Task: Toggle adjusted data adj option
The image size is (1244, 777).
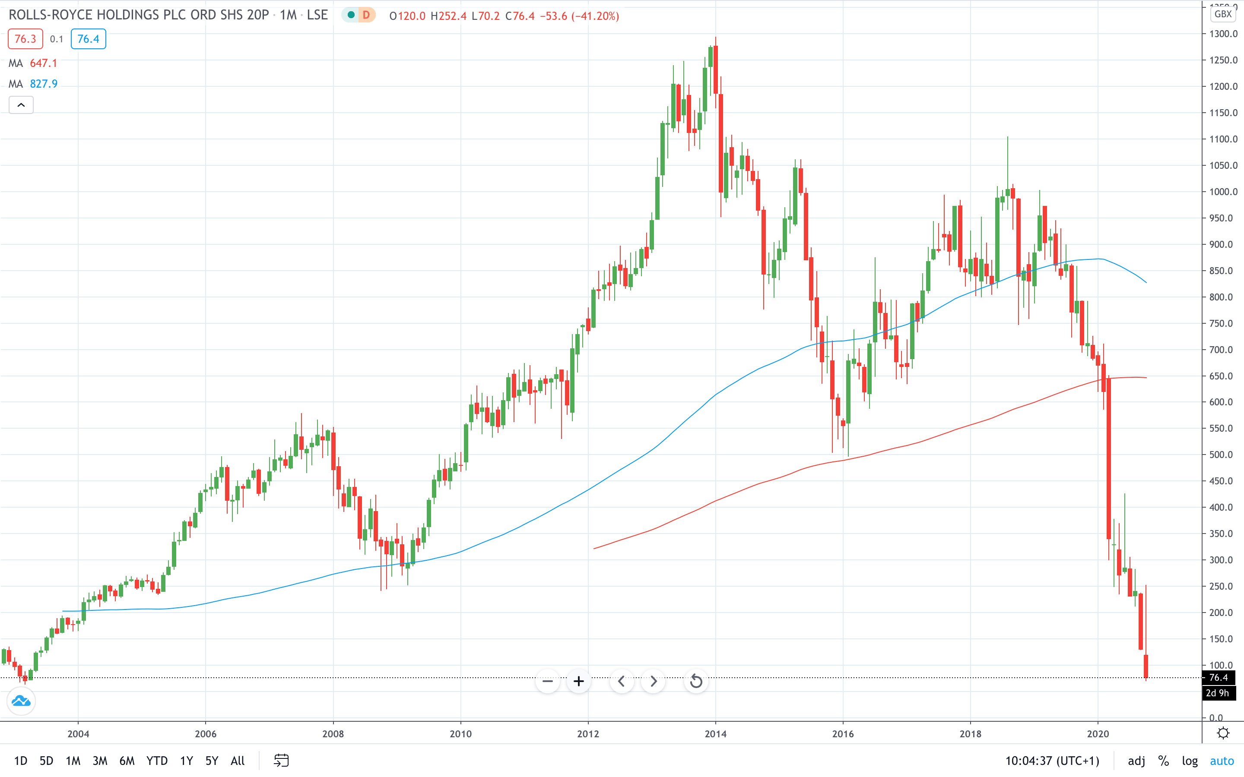Action: tap(1136, 761)
